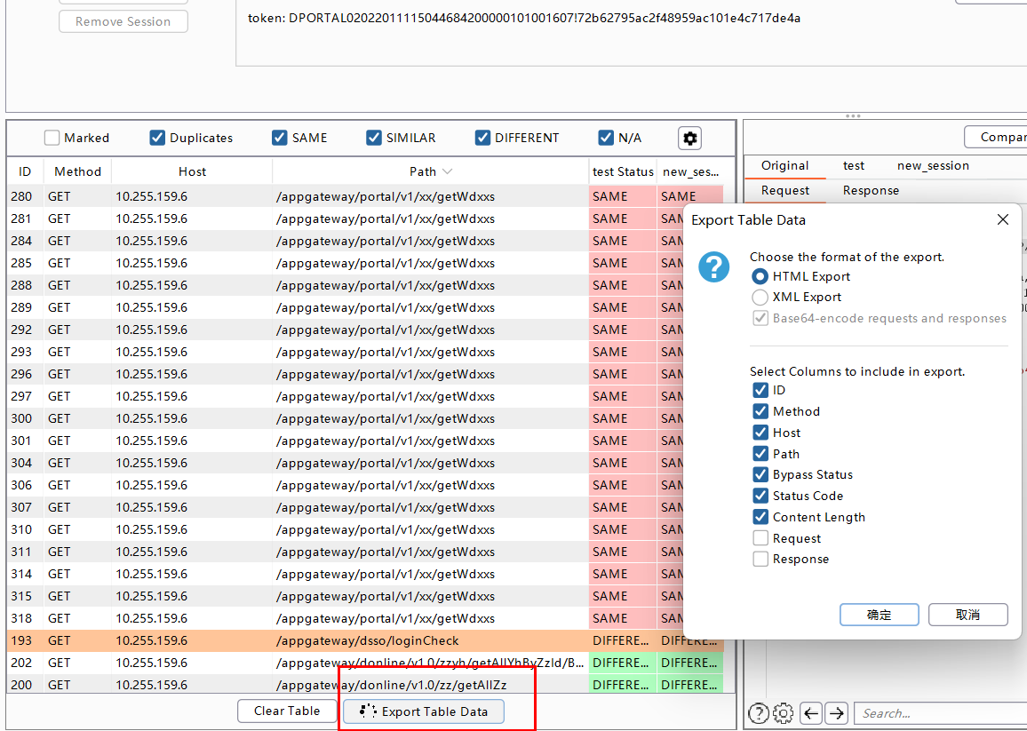Enable the Request column for export
The width and height of the screenshot is (1027, 731).
click(x=760, y=537)
